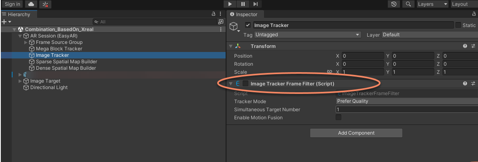Click the ImageTrackerFrameFilter script field
The image size is (478, 162).
[407, 93]
